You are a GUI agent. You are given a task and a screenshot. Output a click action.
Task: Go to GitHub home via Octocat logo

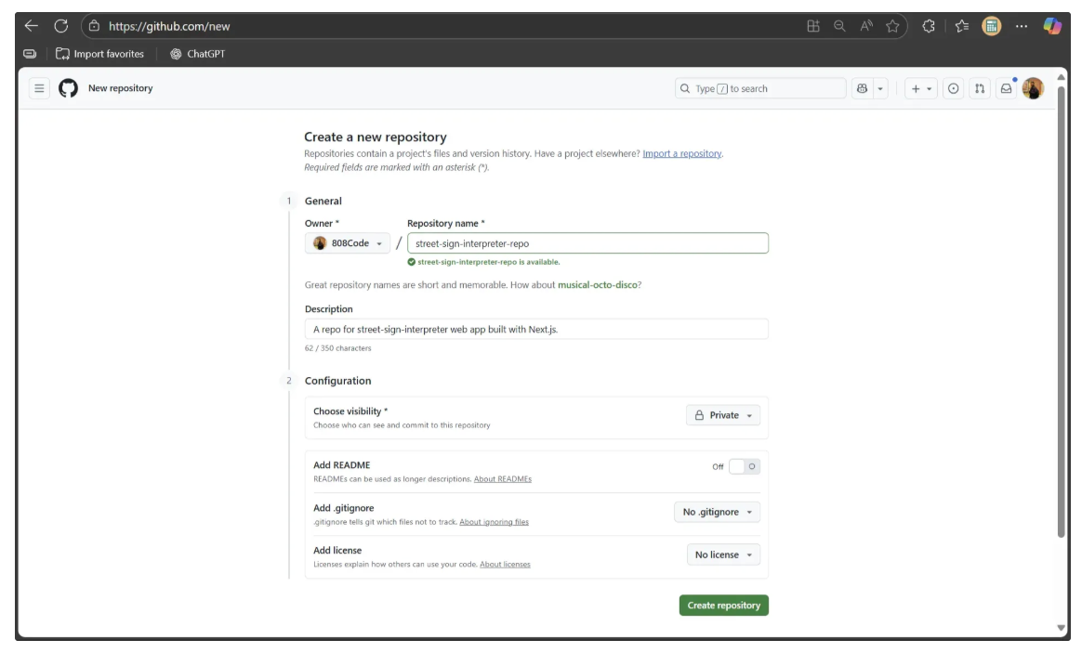pyautogui.click(x=68, y=88)
